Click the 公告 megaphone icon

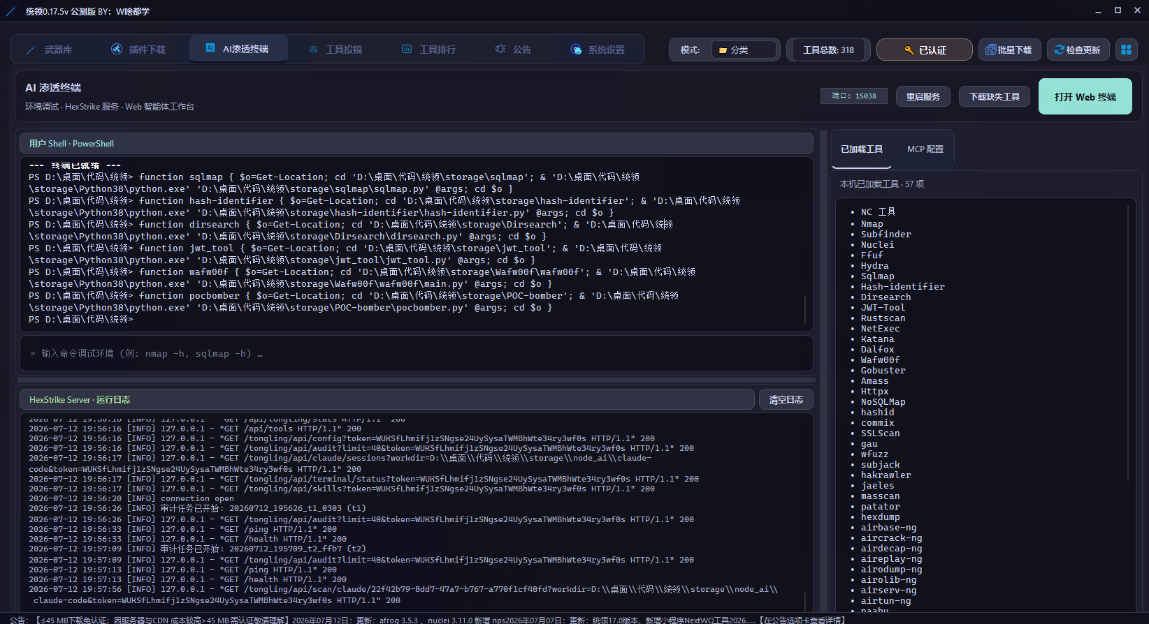tap(500, 49)
